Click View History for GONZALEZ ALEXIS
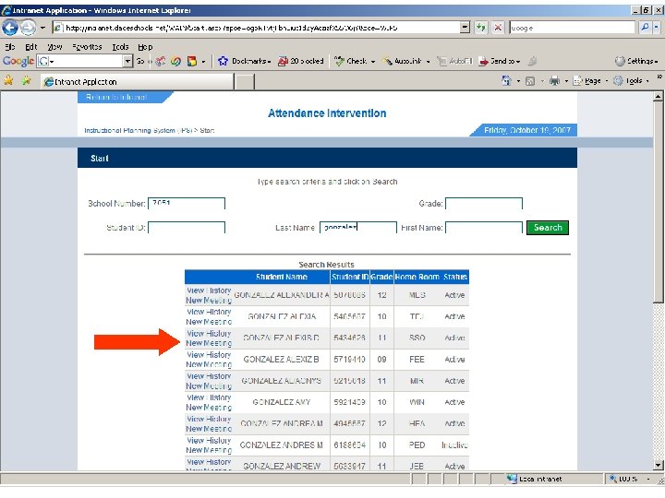Image resolution: width=665 pixels, height=498 pixels. pyautogui.click(x=209, y=333)
